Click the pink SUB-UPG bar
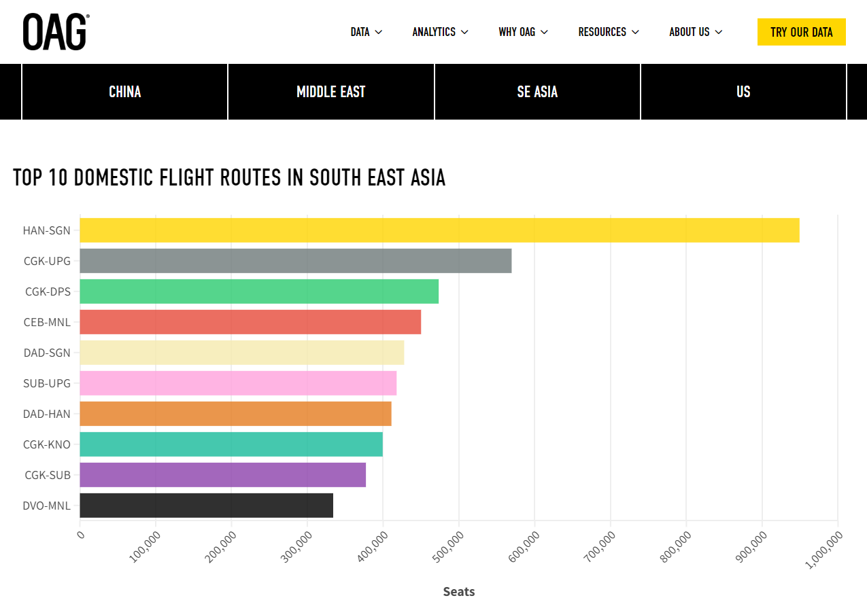The height and width of the screenshot is (600, 867). (x=238, y=383)
